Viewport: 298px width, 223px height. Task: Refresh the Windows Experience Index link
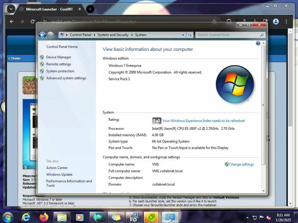pyautogui.click(x=203, y=121)
